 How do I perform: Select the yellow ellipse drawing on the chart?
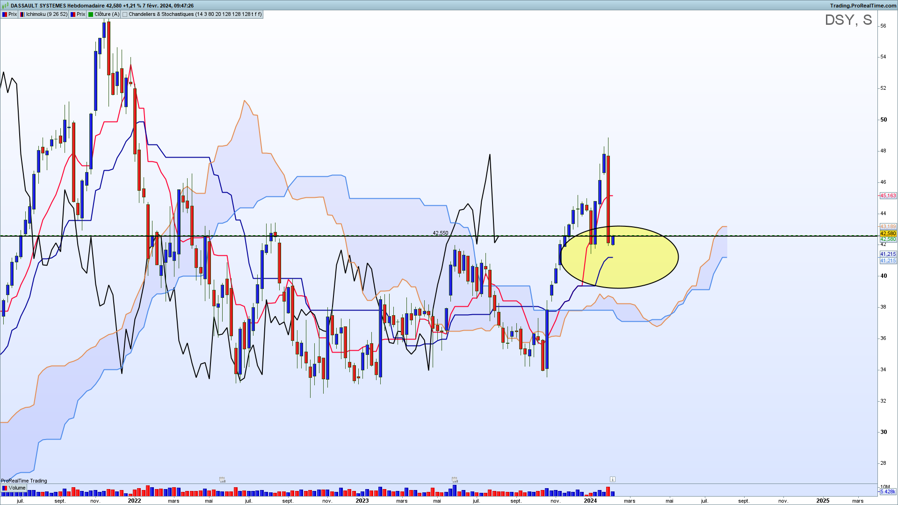(x=619, y=257)
